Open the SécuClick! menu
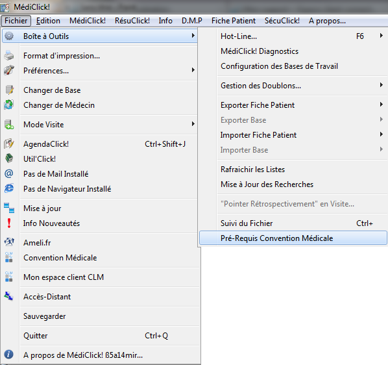This screenshot has width=388, height=365. coord(282,21)
